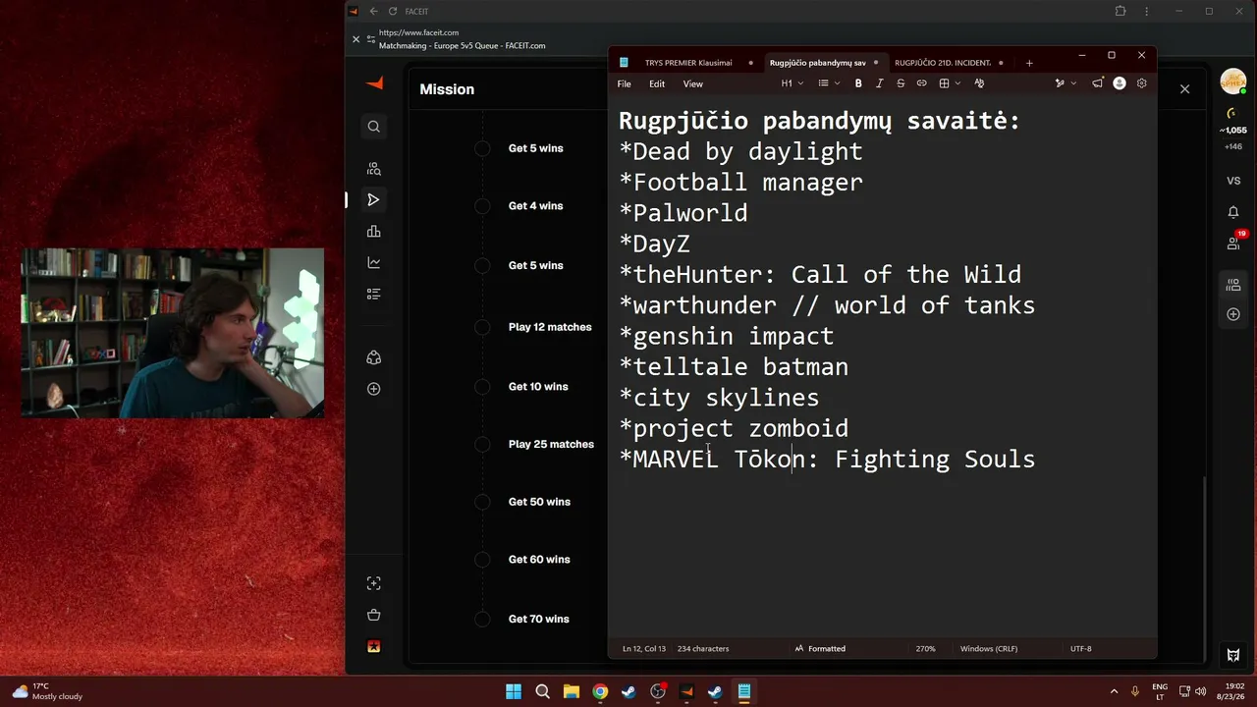Expand the list style dropdown in Notepad
The width and height of the screenshot is (1257, 707).
click(829, 83)
